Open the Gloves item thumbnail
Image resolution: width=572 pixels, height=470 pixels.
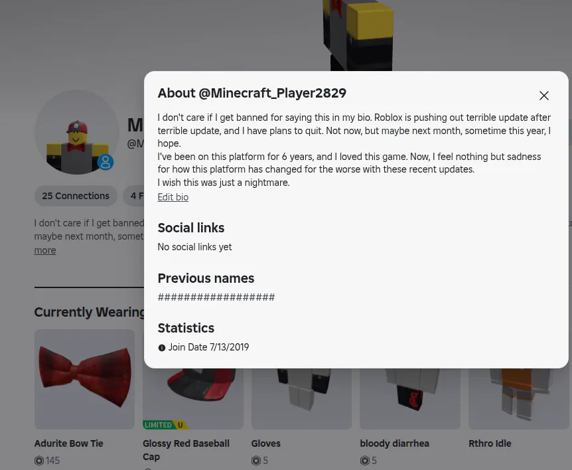coord(301,399)
